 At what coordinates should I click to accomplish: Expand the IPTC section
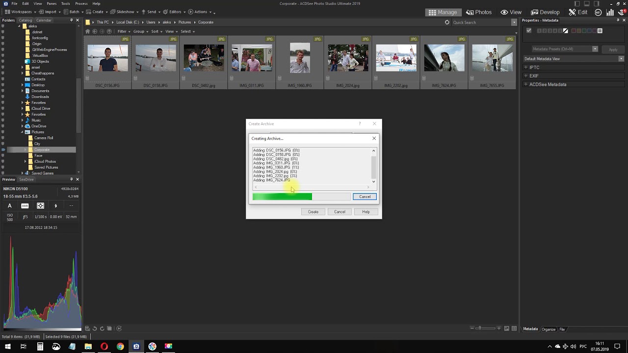click(526, 67)
